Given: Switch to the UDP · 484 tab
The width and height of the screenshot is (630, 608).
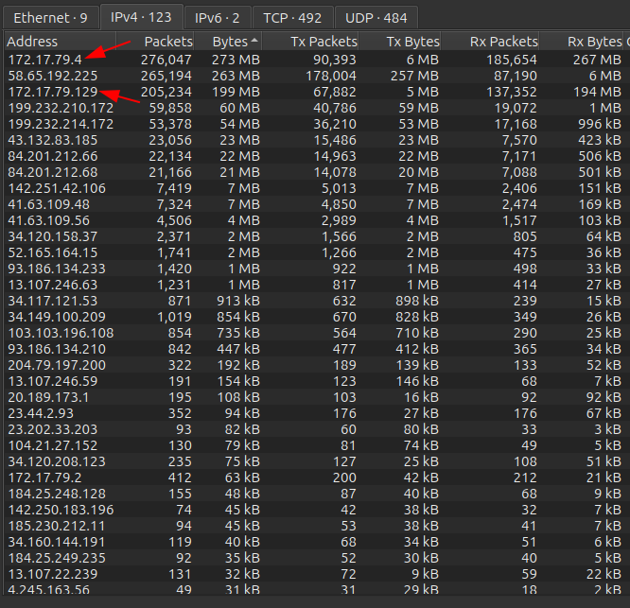Looking at the screenshot, I should (x=376, y=17).
